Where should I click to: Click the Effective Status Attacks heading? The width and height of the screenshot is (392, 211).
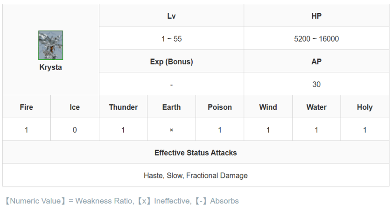point(196,153)
